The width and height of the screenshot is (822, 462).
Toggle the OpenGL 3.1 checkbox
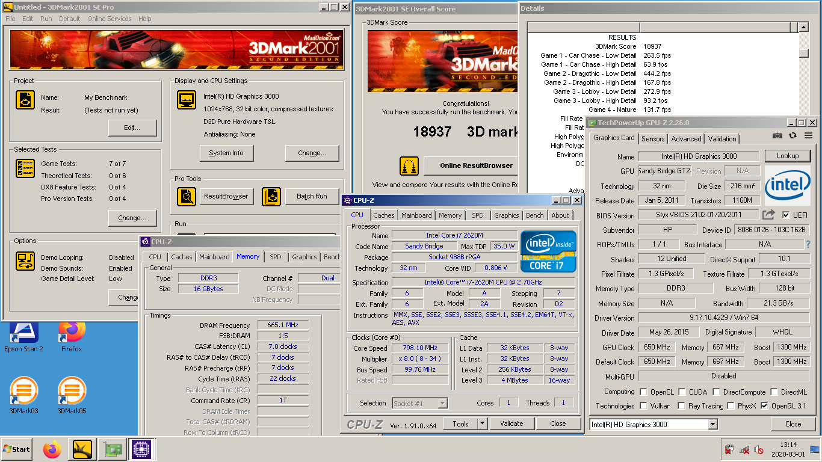coord(765,406)
